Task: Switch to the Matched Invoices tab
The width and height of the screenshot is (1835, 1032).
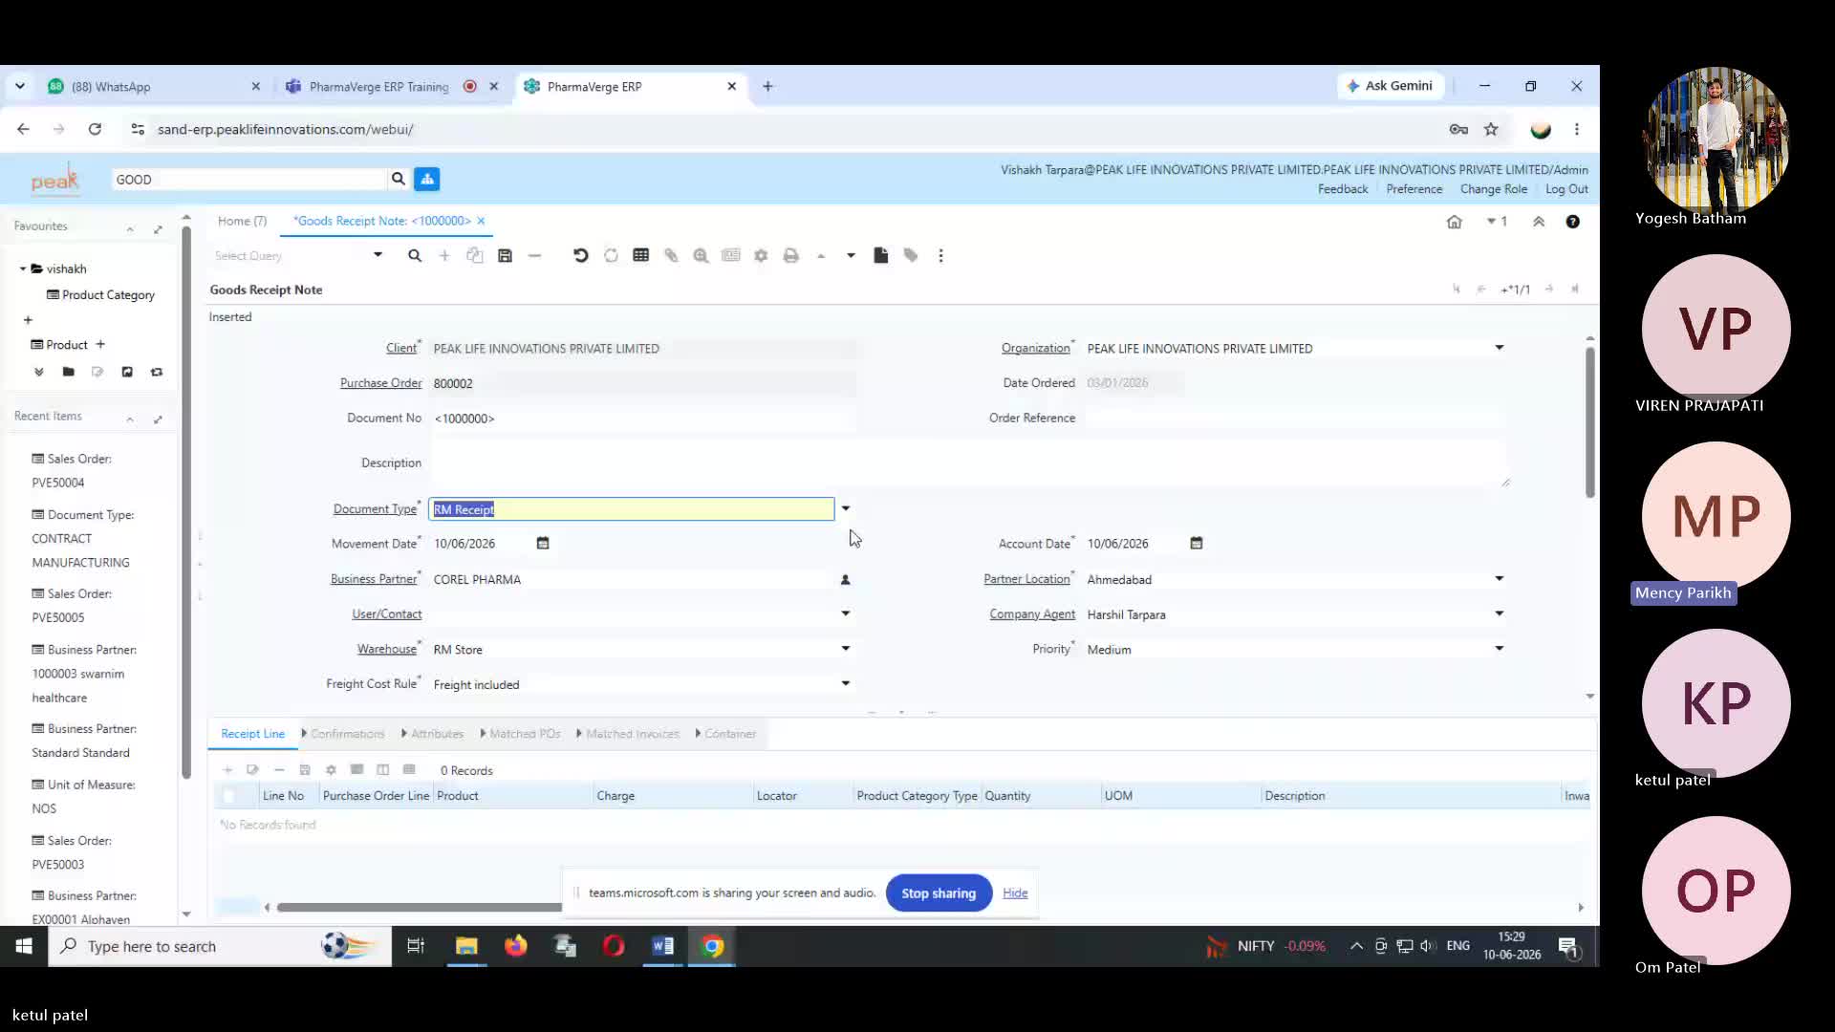Action: pyautogui.click(x=632, y=734)
